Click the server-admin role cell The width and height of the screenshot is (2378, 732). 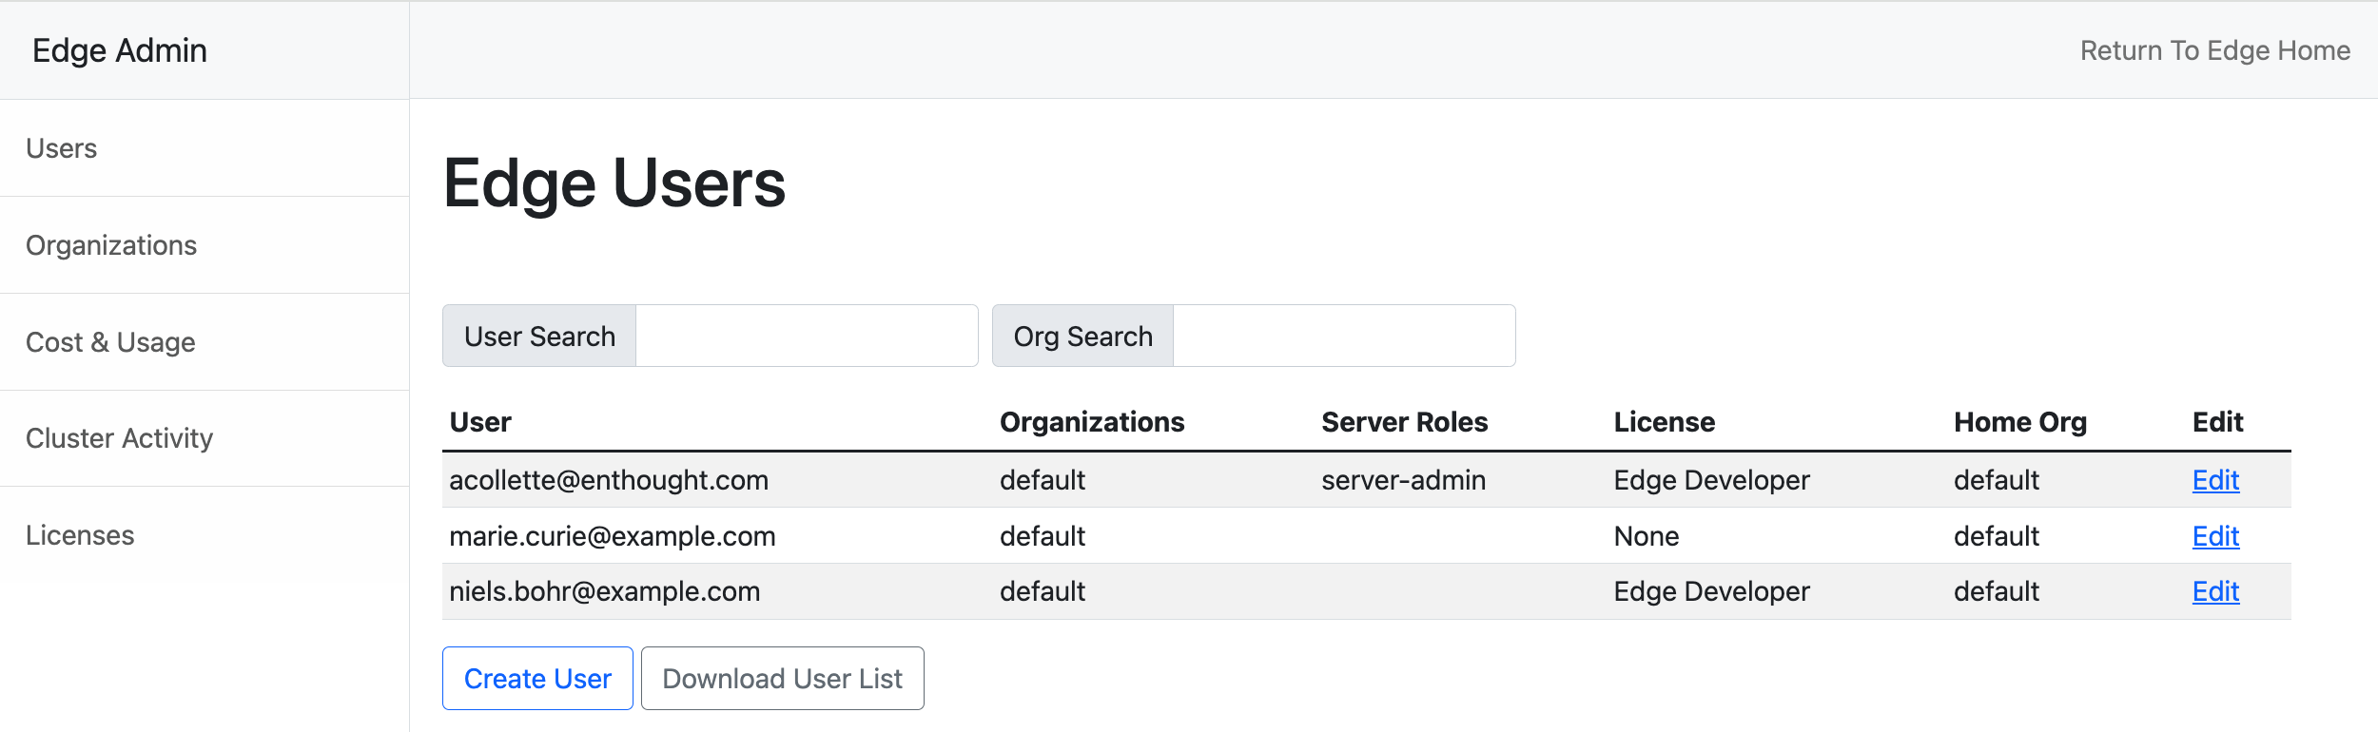1404,480
